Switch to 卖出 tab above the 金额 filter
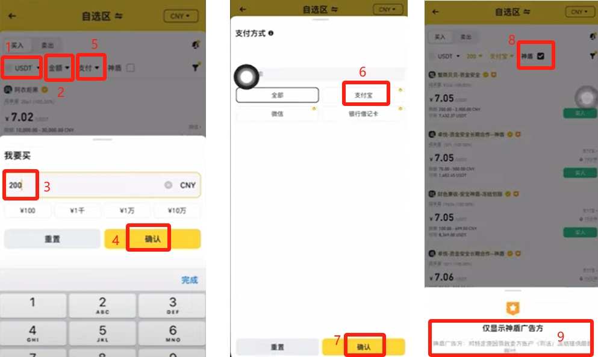 [48, 45]
